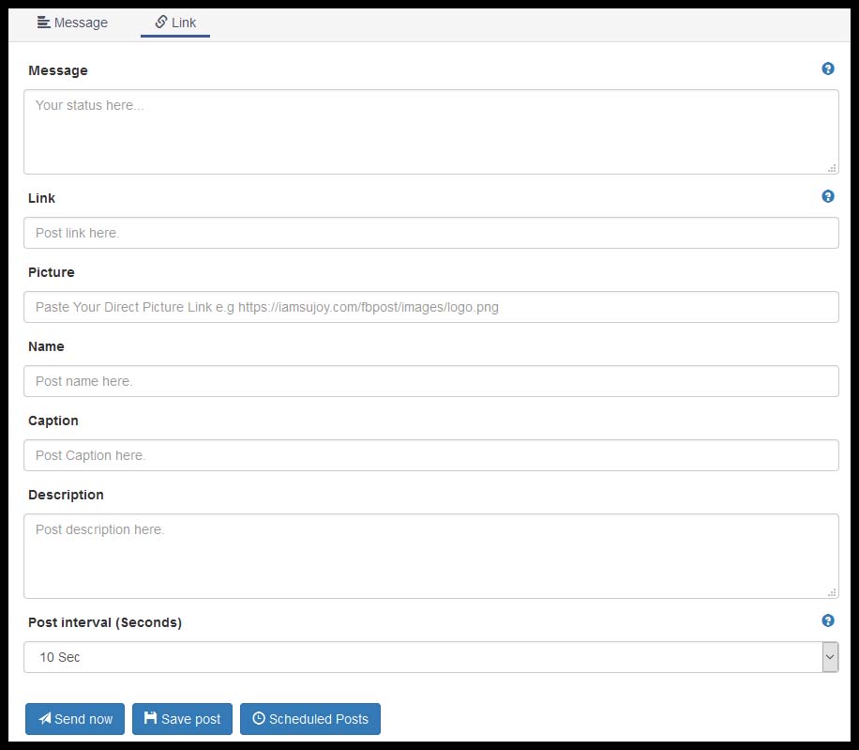Click the Post link here field
This screenshot has height=750, width=859.
point(430,233)
